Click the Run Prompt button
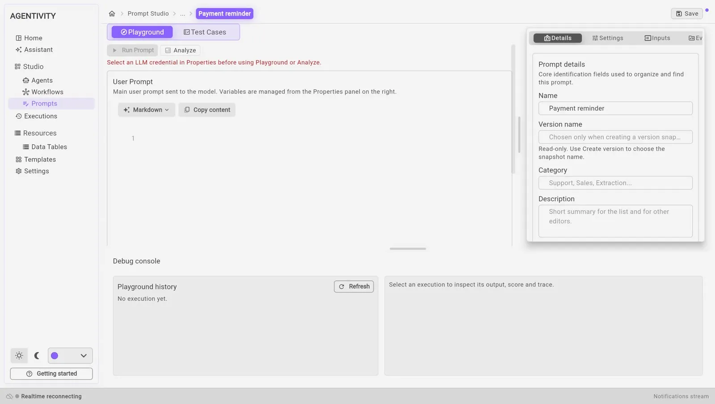This screenshot has width=715, height=404. pos(133,50)
